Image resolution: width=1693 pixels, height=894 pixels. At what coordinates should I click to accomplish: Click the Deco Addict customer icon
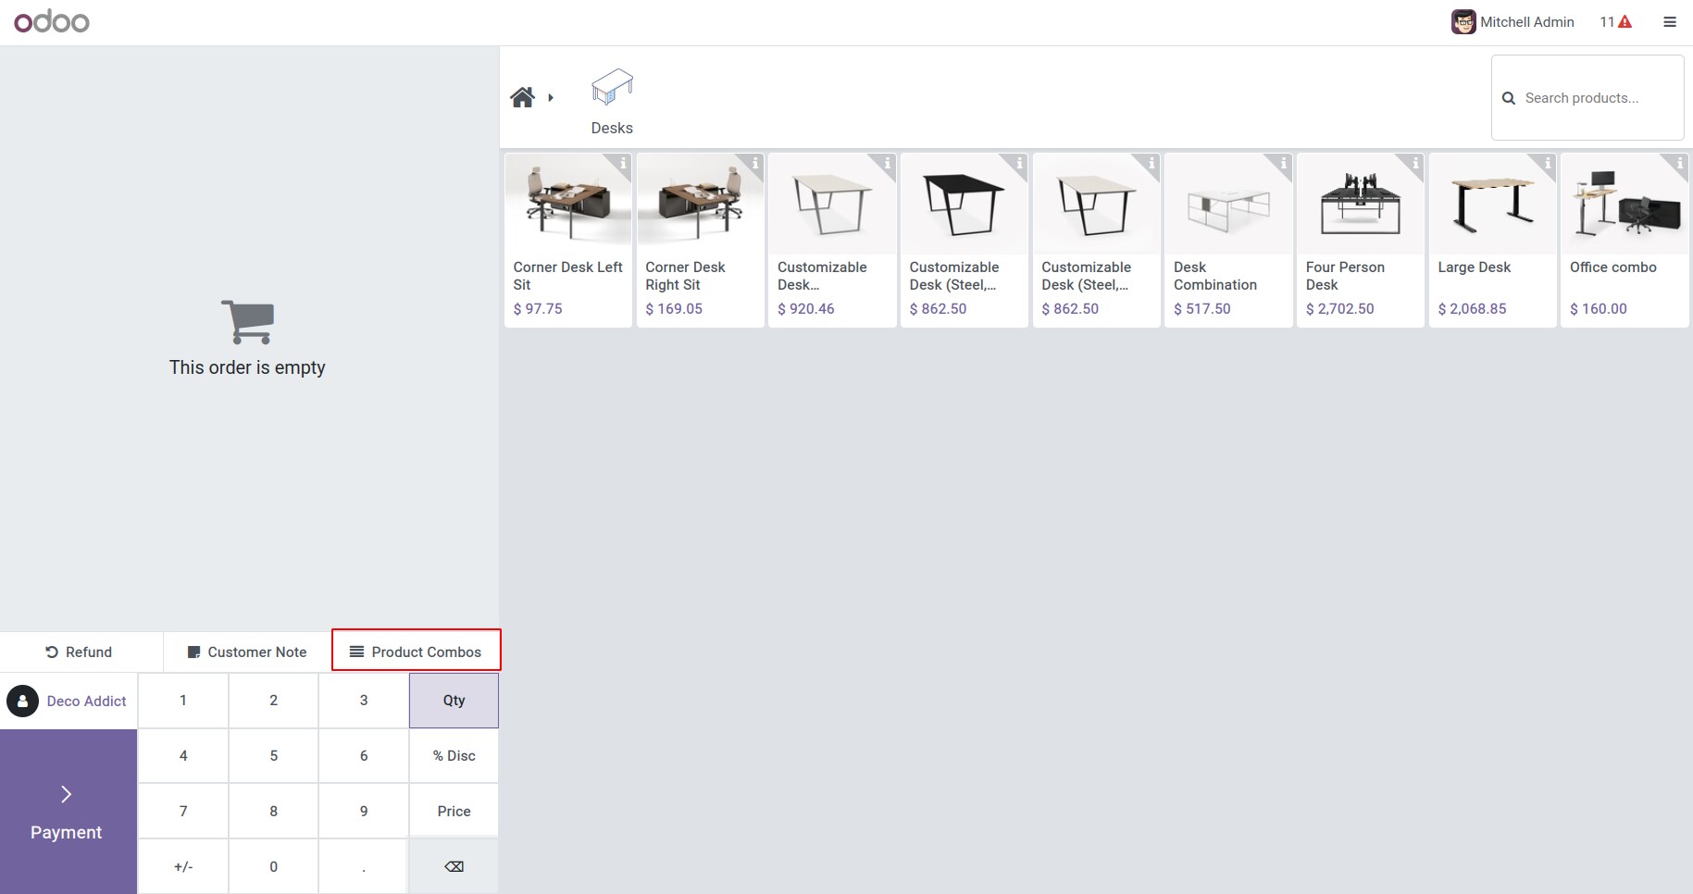[22, 702]
